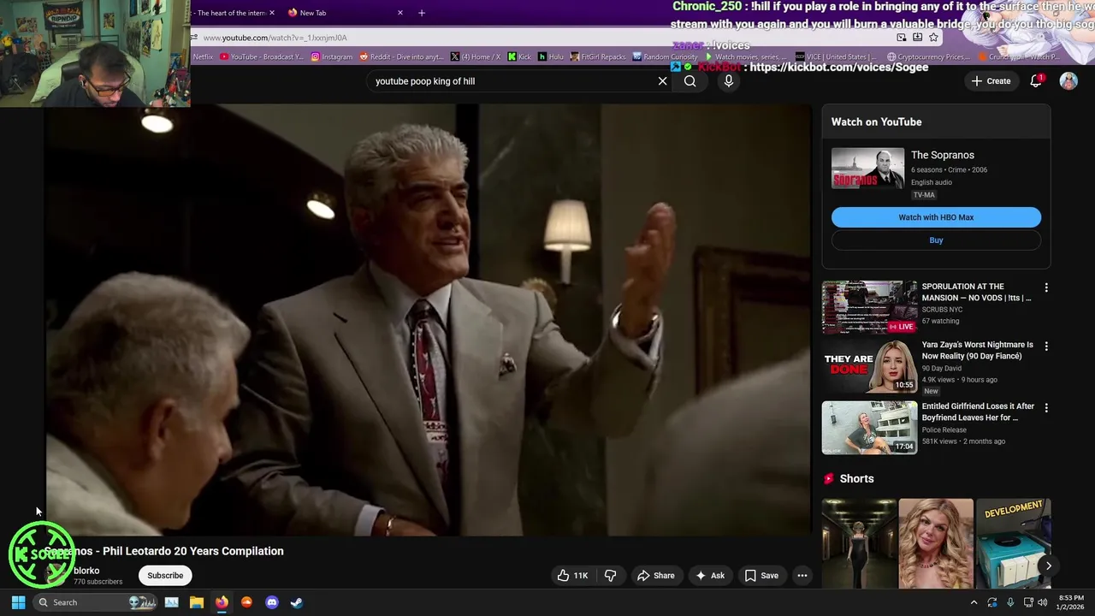1095x616 pixels.
Task: Ask about this video
Action: pos(710,576)
